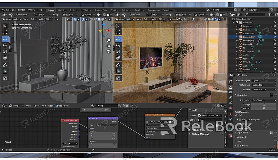Hide the coffee-table object in outliner
Image resolution: width=278 pixels, height=160 pixels.
[x=275, y=41]
